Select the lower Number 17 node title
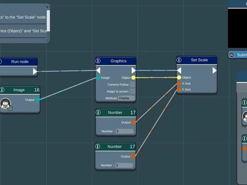The width and height of the screenshot is (247, 185). click(x=115, y=146)
